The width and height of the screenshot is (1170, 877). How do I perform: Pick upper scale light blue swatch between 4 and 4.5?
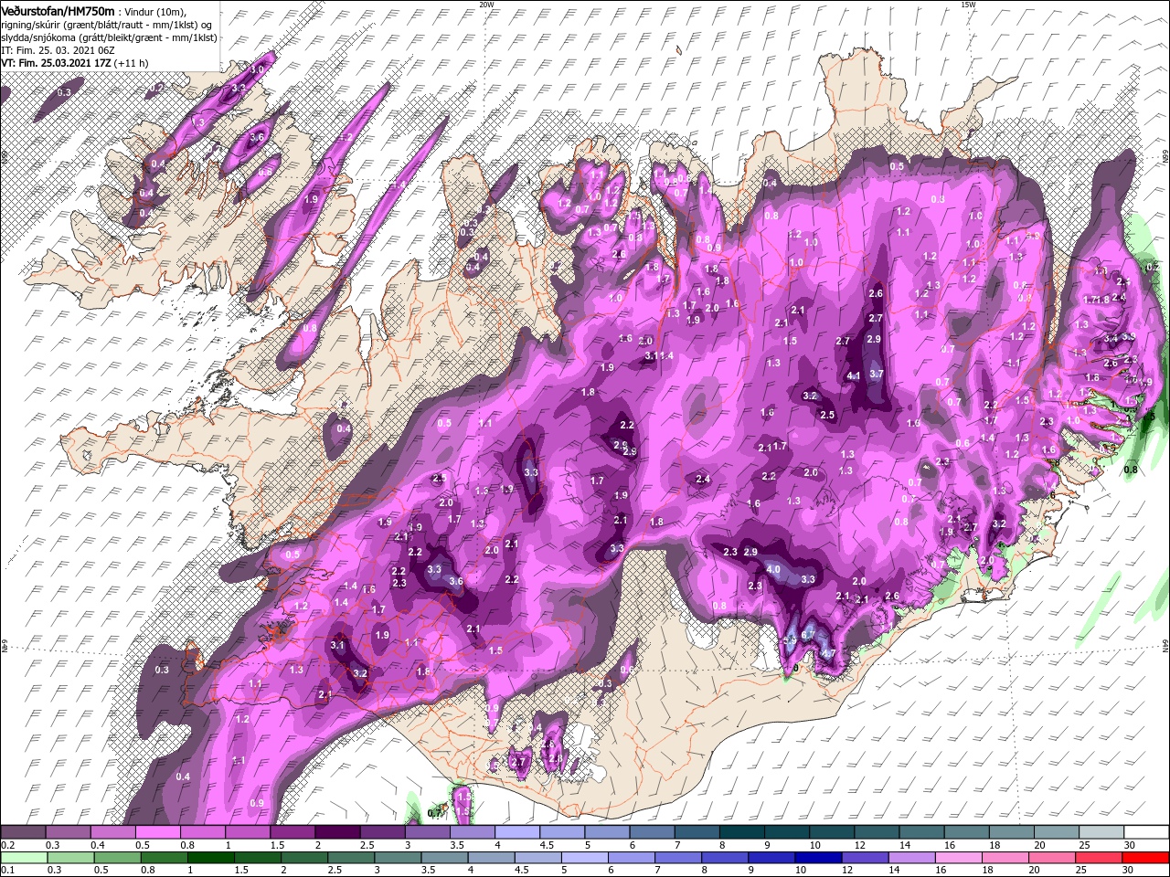point(516,832)
